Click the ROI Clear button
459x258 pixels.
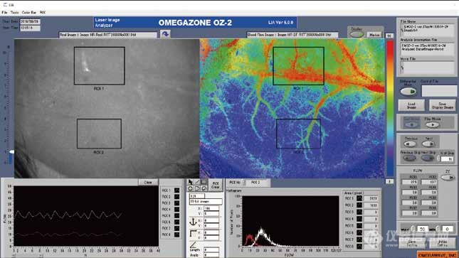pos(216,186)
